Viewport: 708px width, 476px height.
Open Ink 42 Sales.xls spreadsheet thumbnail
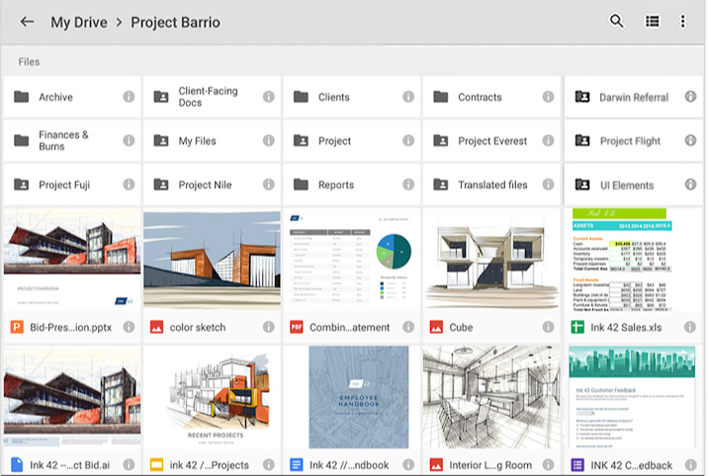(x=634, y=260)
